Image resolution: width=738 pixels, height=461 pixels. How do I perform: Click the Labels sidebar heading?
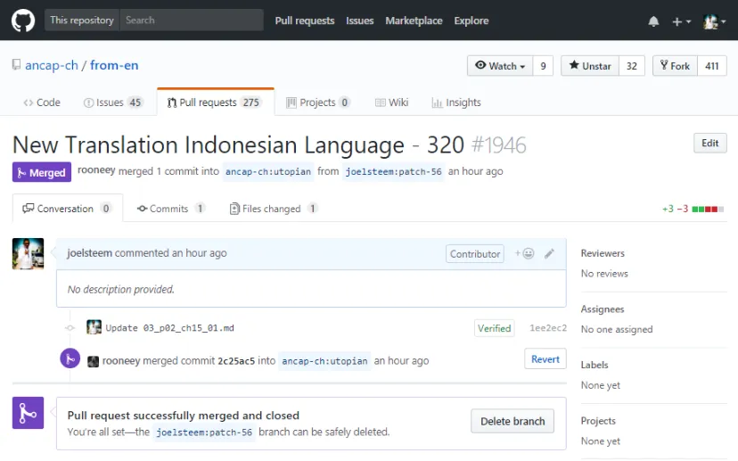(x=594, y=365)
